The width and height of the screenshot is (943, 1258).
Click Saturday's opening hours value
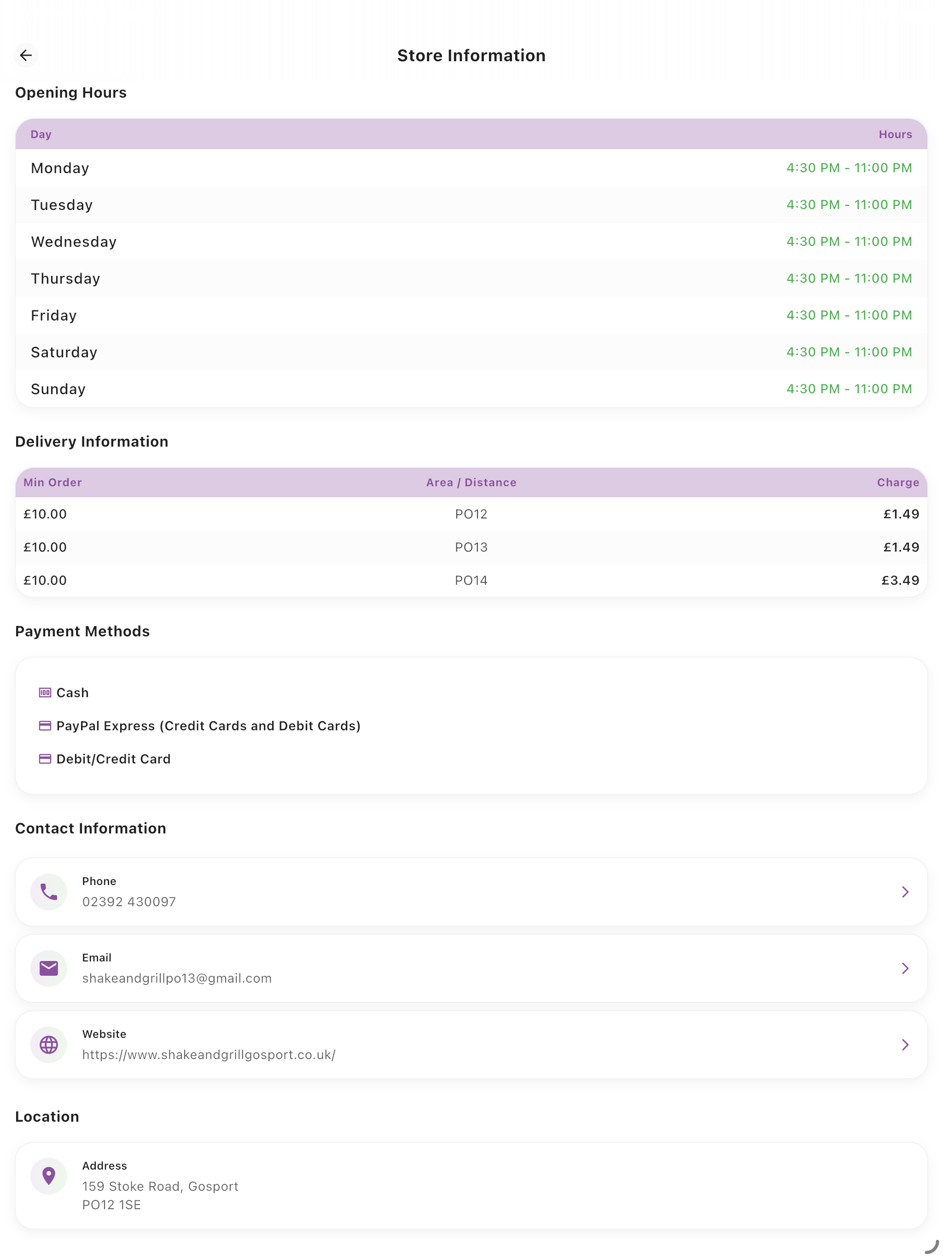tap(849, 352)
